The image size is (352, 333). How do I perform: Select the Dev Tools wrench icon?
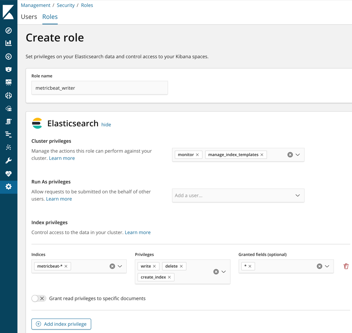(8, 160)
